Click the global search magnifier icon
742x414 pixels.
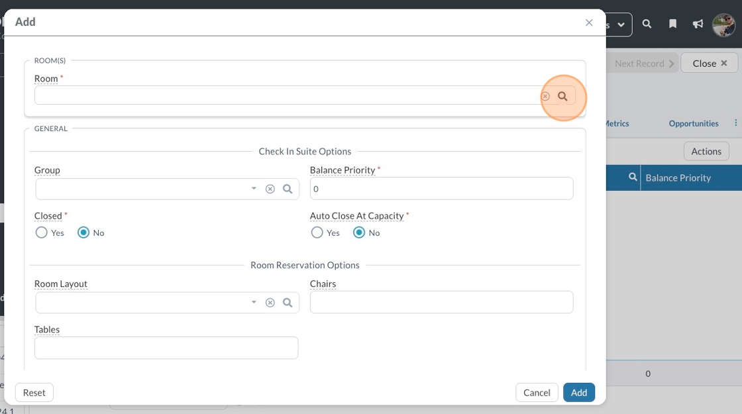pyautogui.click(x=647, y=24)
